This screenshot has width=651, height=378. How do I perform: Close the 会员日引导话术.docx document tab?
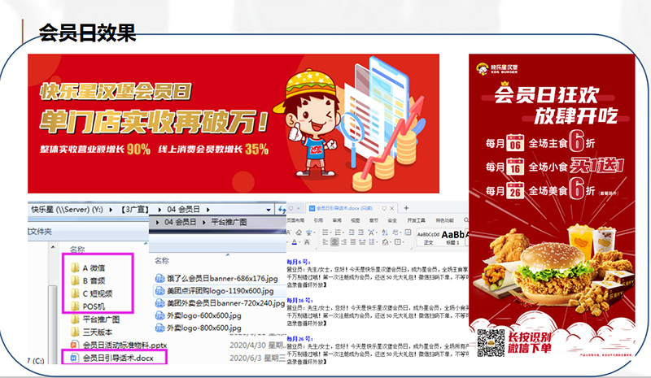[x=392, y=208]
